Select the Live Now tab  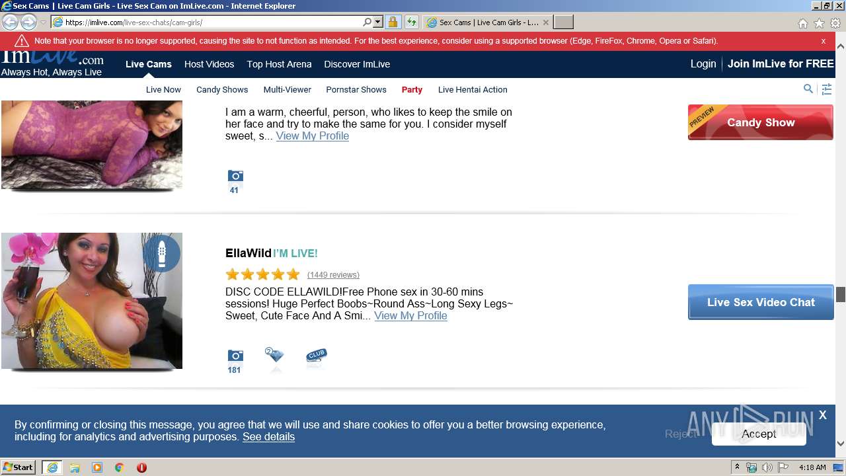[x=163, y=90]
